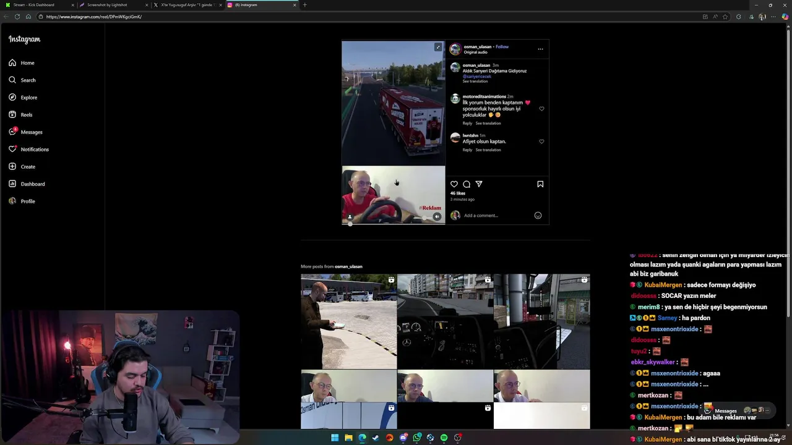Screen dimensions: 792x445
Task: Like the reel with the heart icon
Action: (x=454, y=184)
